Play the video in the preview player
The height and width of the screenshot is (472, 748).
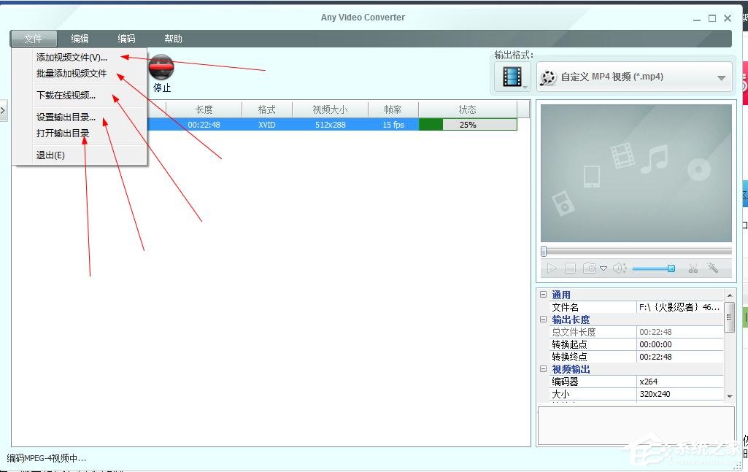coord(551,268)
